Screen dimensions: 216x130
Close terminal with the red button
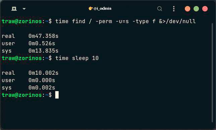205,9
